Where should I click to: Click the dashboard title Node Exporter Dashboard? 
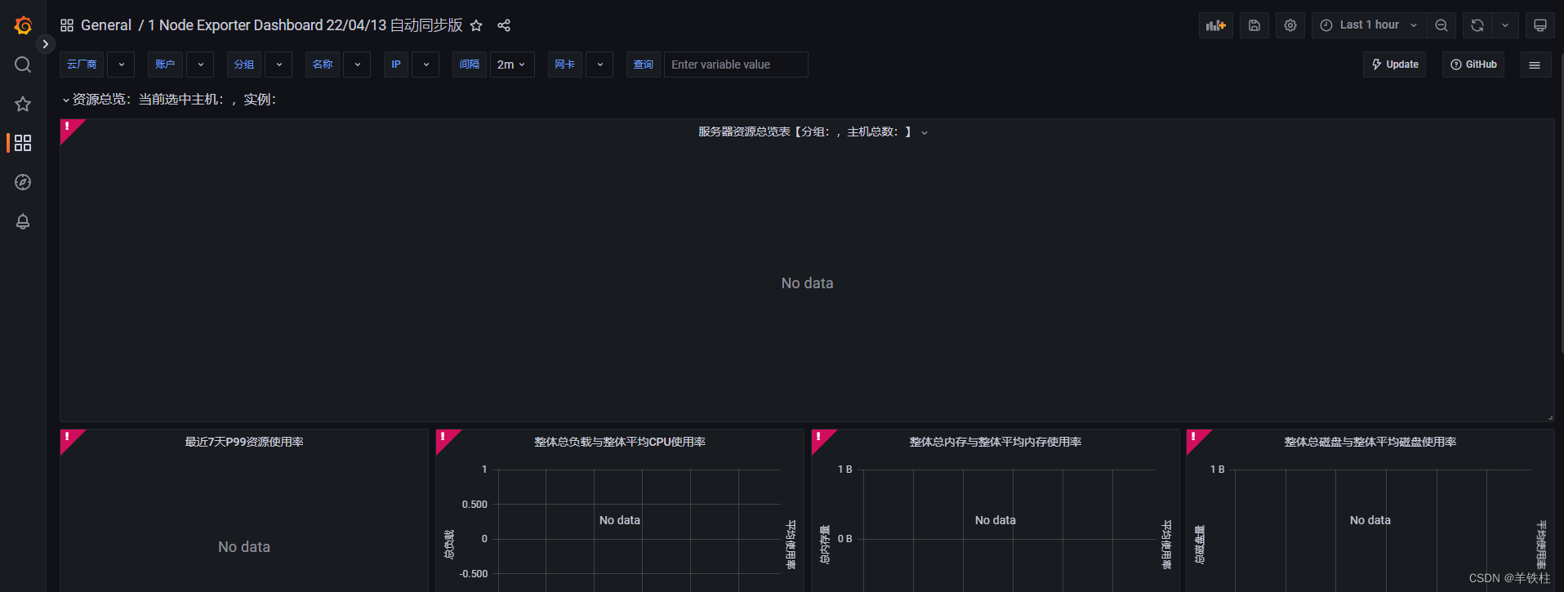pyautogui.click(x=305, y=25)
